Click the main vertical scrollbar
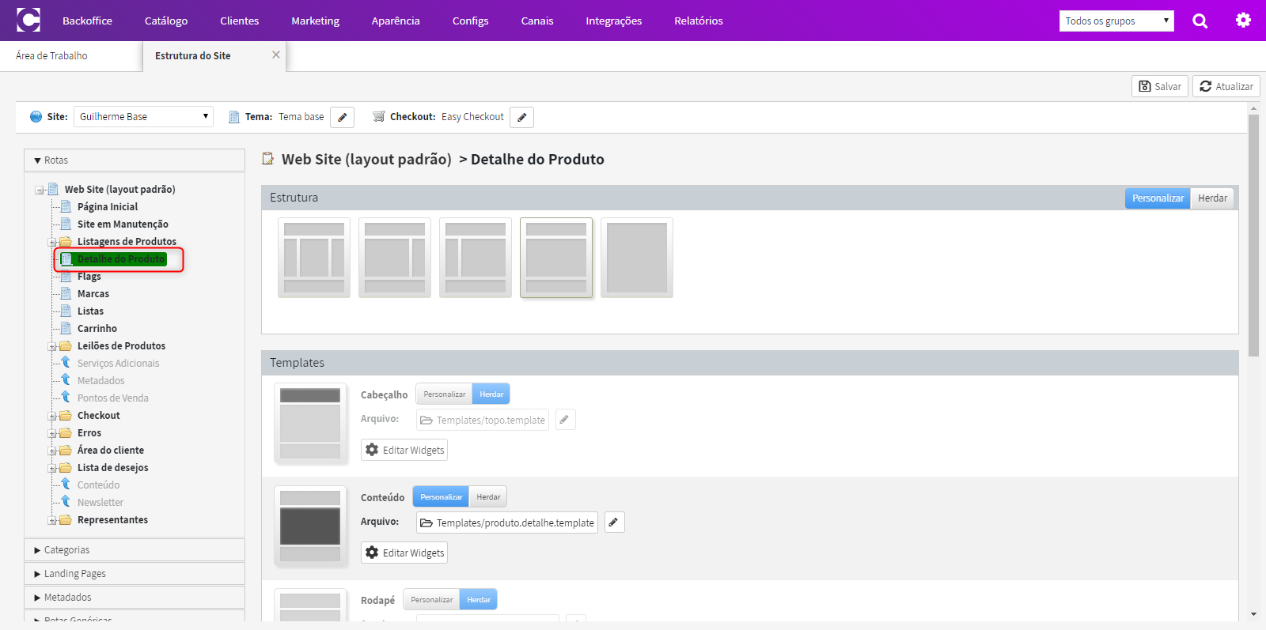 pyautogui.click(x=1253, y=236)
